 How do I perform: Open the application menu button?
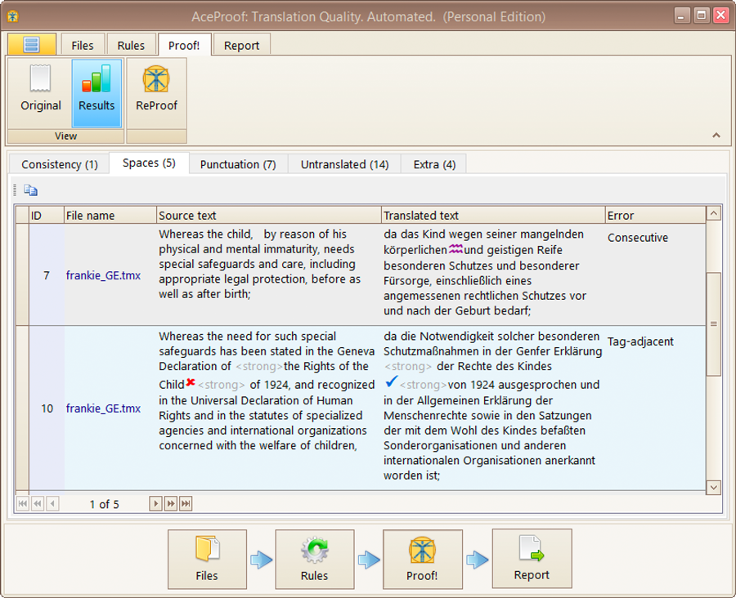[x=32, y=45]
